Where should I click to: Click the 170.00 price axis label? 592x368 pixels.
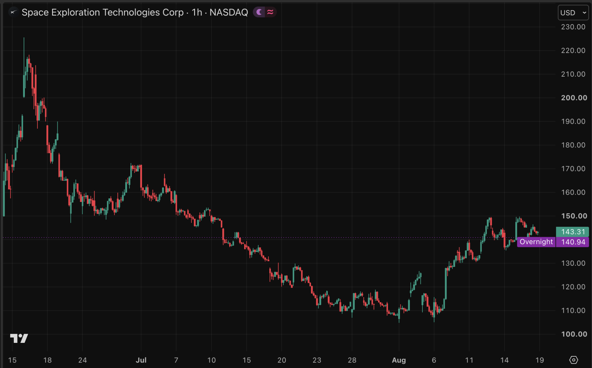pyautogui.click(x=573, y=169)
